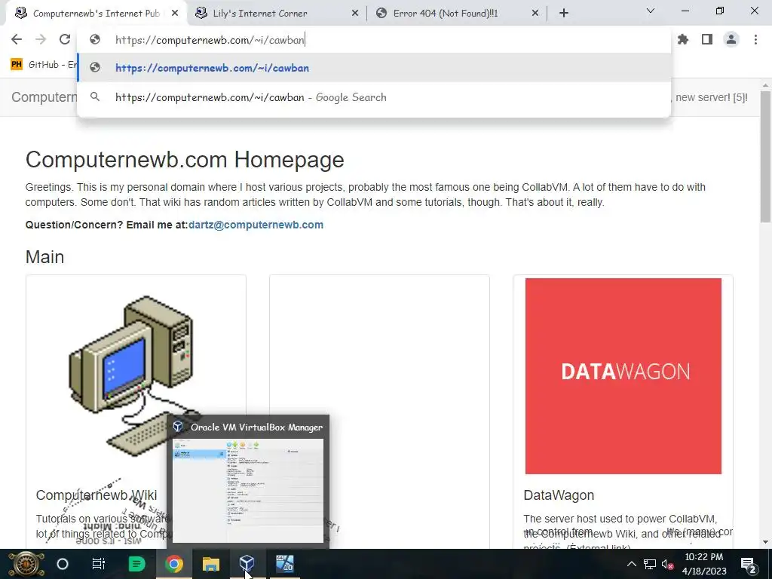Open the network status tray icon

(x=649, y=564)
